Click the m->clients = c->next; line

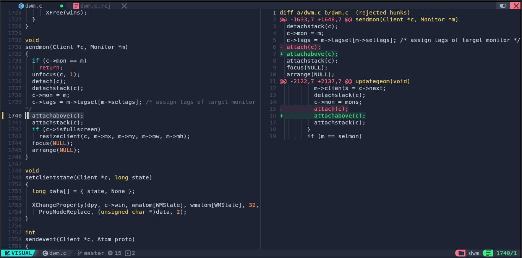click(350, 88)
